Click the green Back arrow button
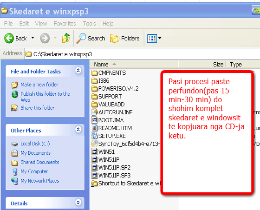 tap(9, 38)
